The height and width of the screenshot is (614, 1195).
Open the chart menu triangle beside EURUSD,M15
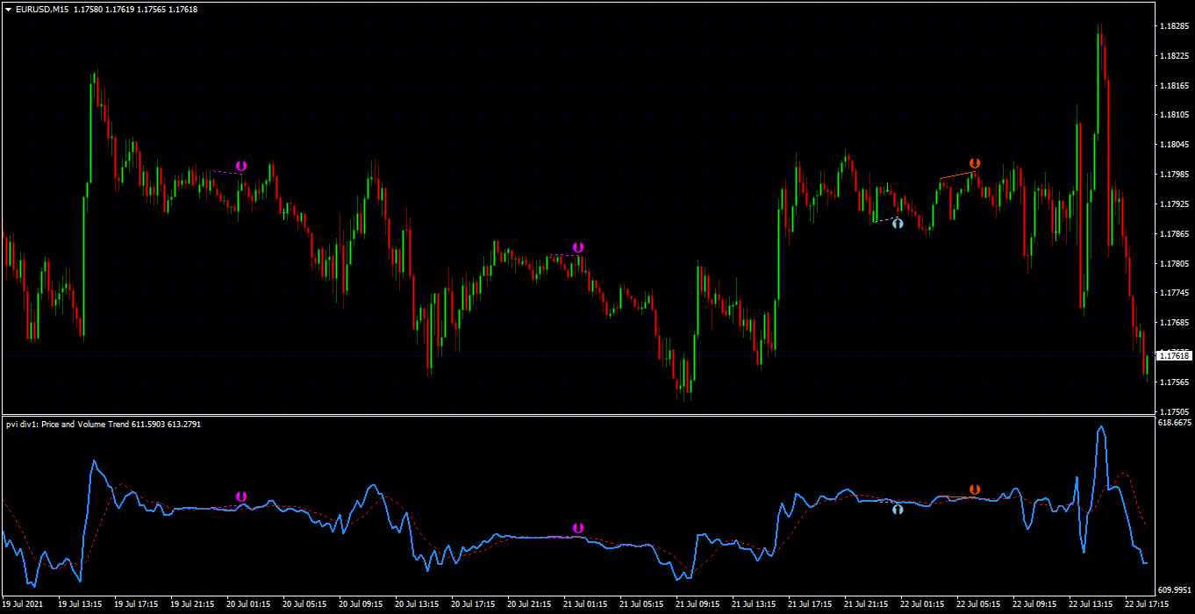(8, 10)
